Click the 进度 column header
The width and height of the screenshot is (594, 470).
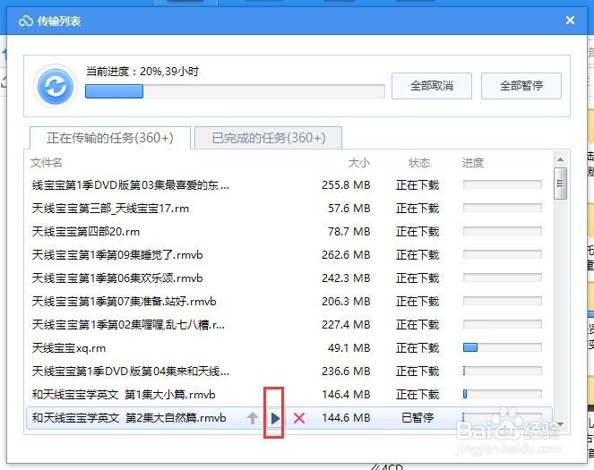click(473, 163)
